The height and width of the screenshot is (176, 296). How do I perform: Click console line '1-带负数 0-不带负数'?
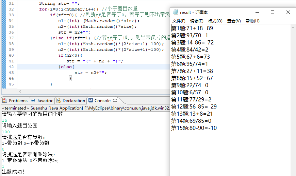click(26, 143)
